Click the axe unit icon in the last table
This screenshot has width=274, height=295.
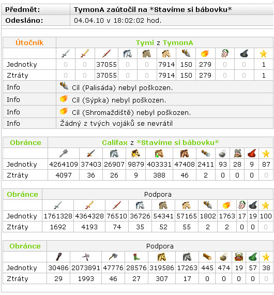pos(113,257)
